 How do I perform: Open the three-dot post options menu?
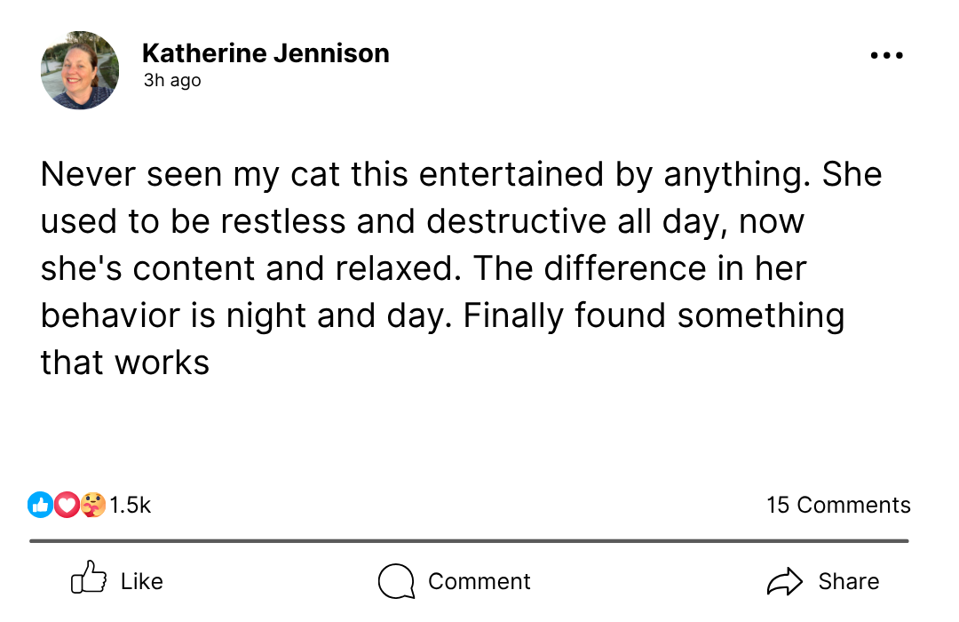pyautogui.click(x=886, y=55)
